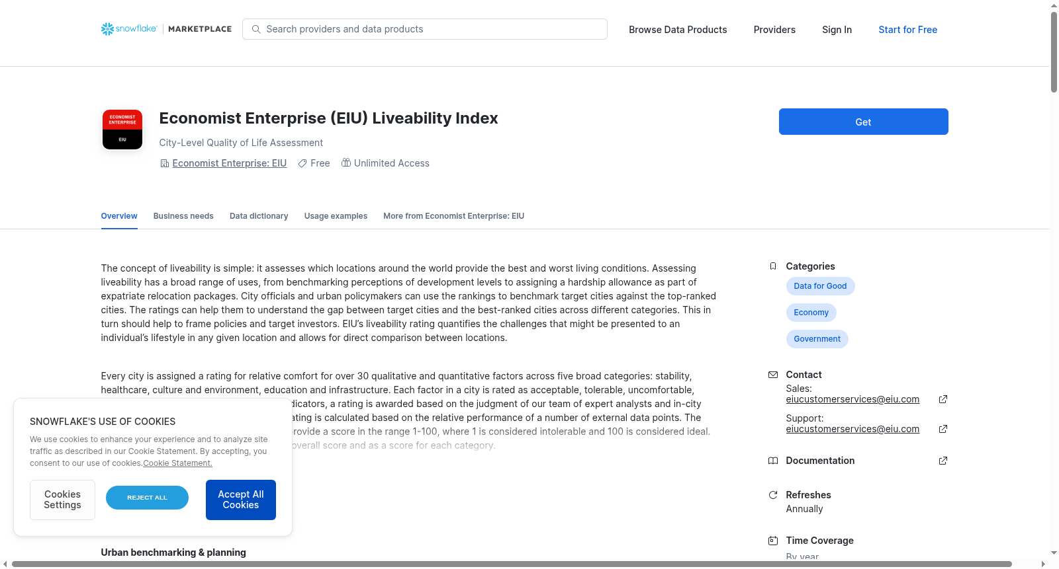Viewport: 1059px width, 569px height.
Task: Click the Economist Enterprise EIU product logo
Action: [122, 130]
